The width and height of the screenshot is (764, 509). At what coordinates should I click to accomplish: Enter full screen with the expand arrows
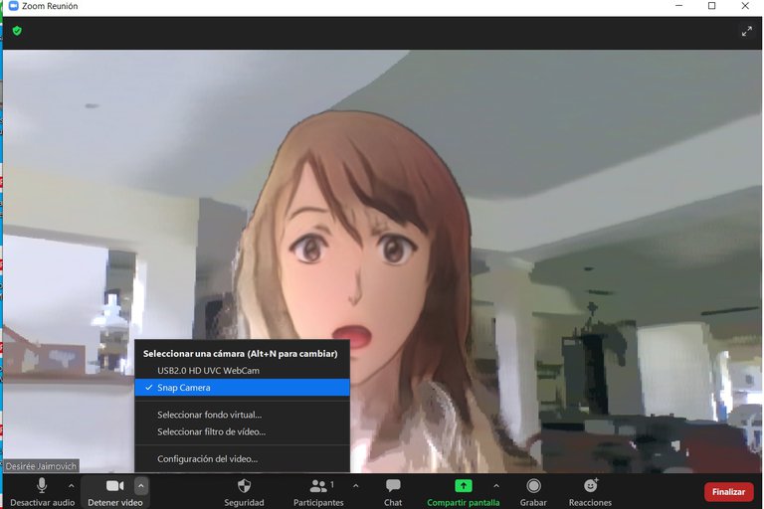[x=746, y=32]
